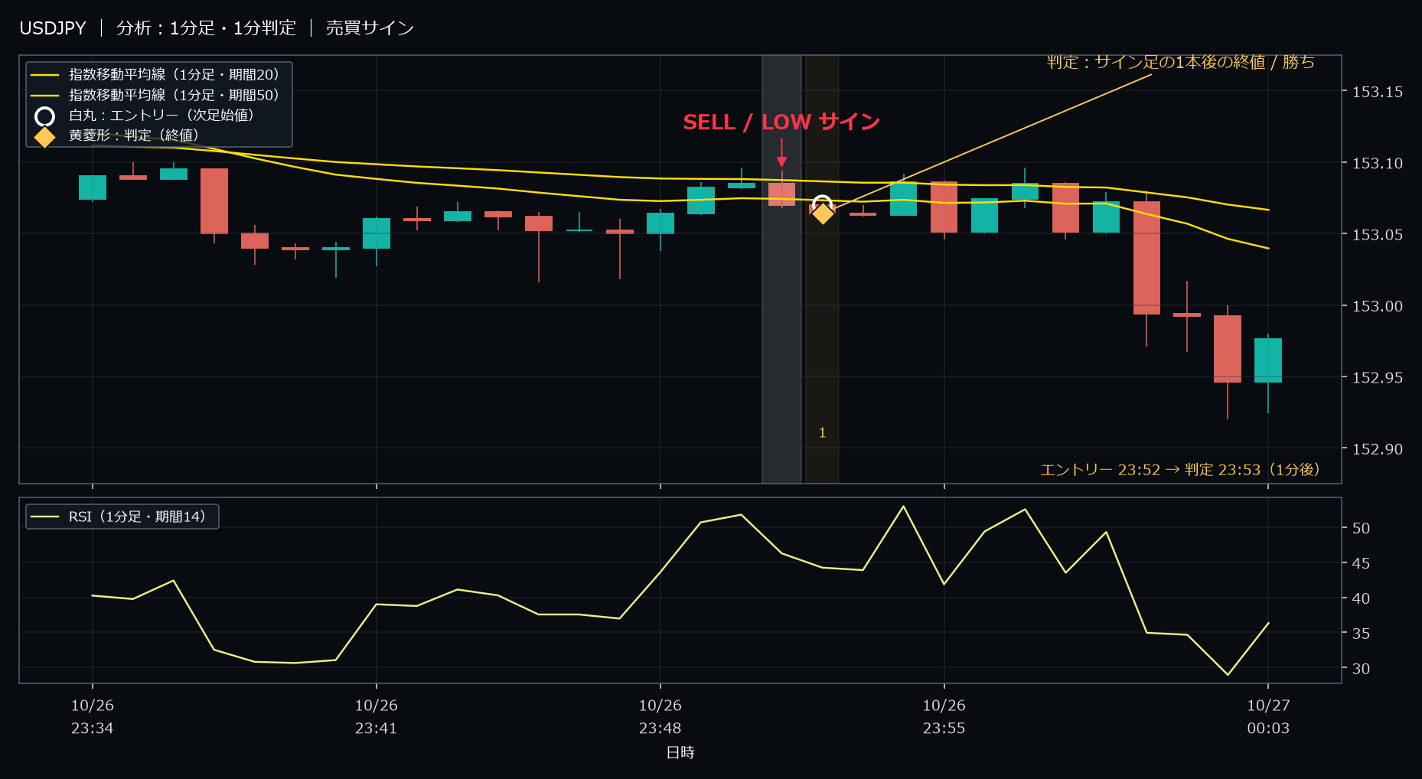
Task: Click the 153.15 price axis label
Action: coord(1378,92)
